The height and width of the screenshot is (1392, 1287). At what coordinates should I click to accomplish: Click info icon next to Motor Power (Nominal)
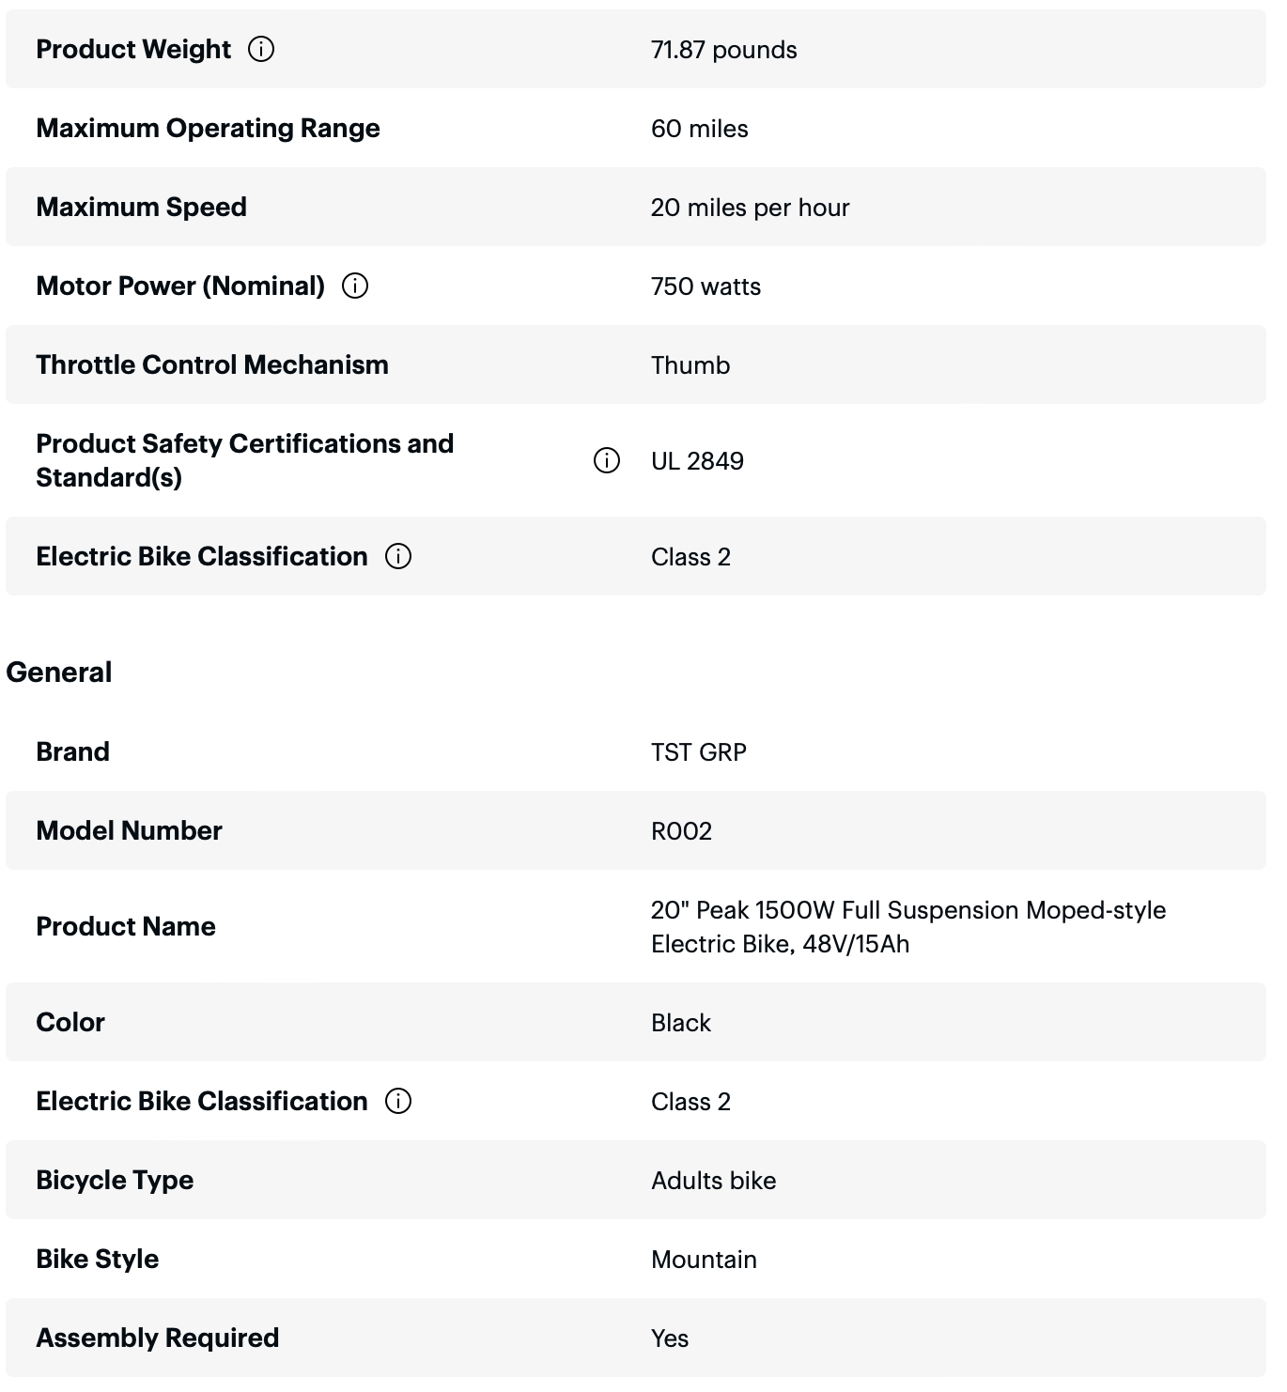(355, 286)
